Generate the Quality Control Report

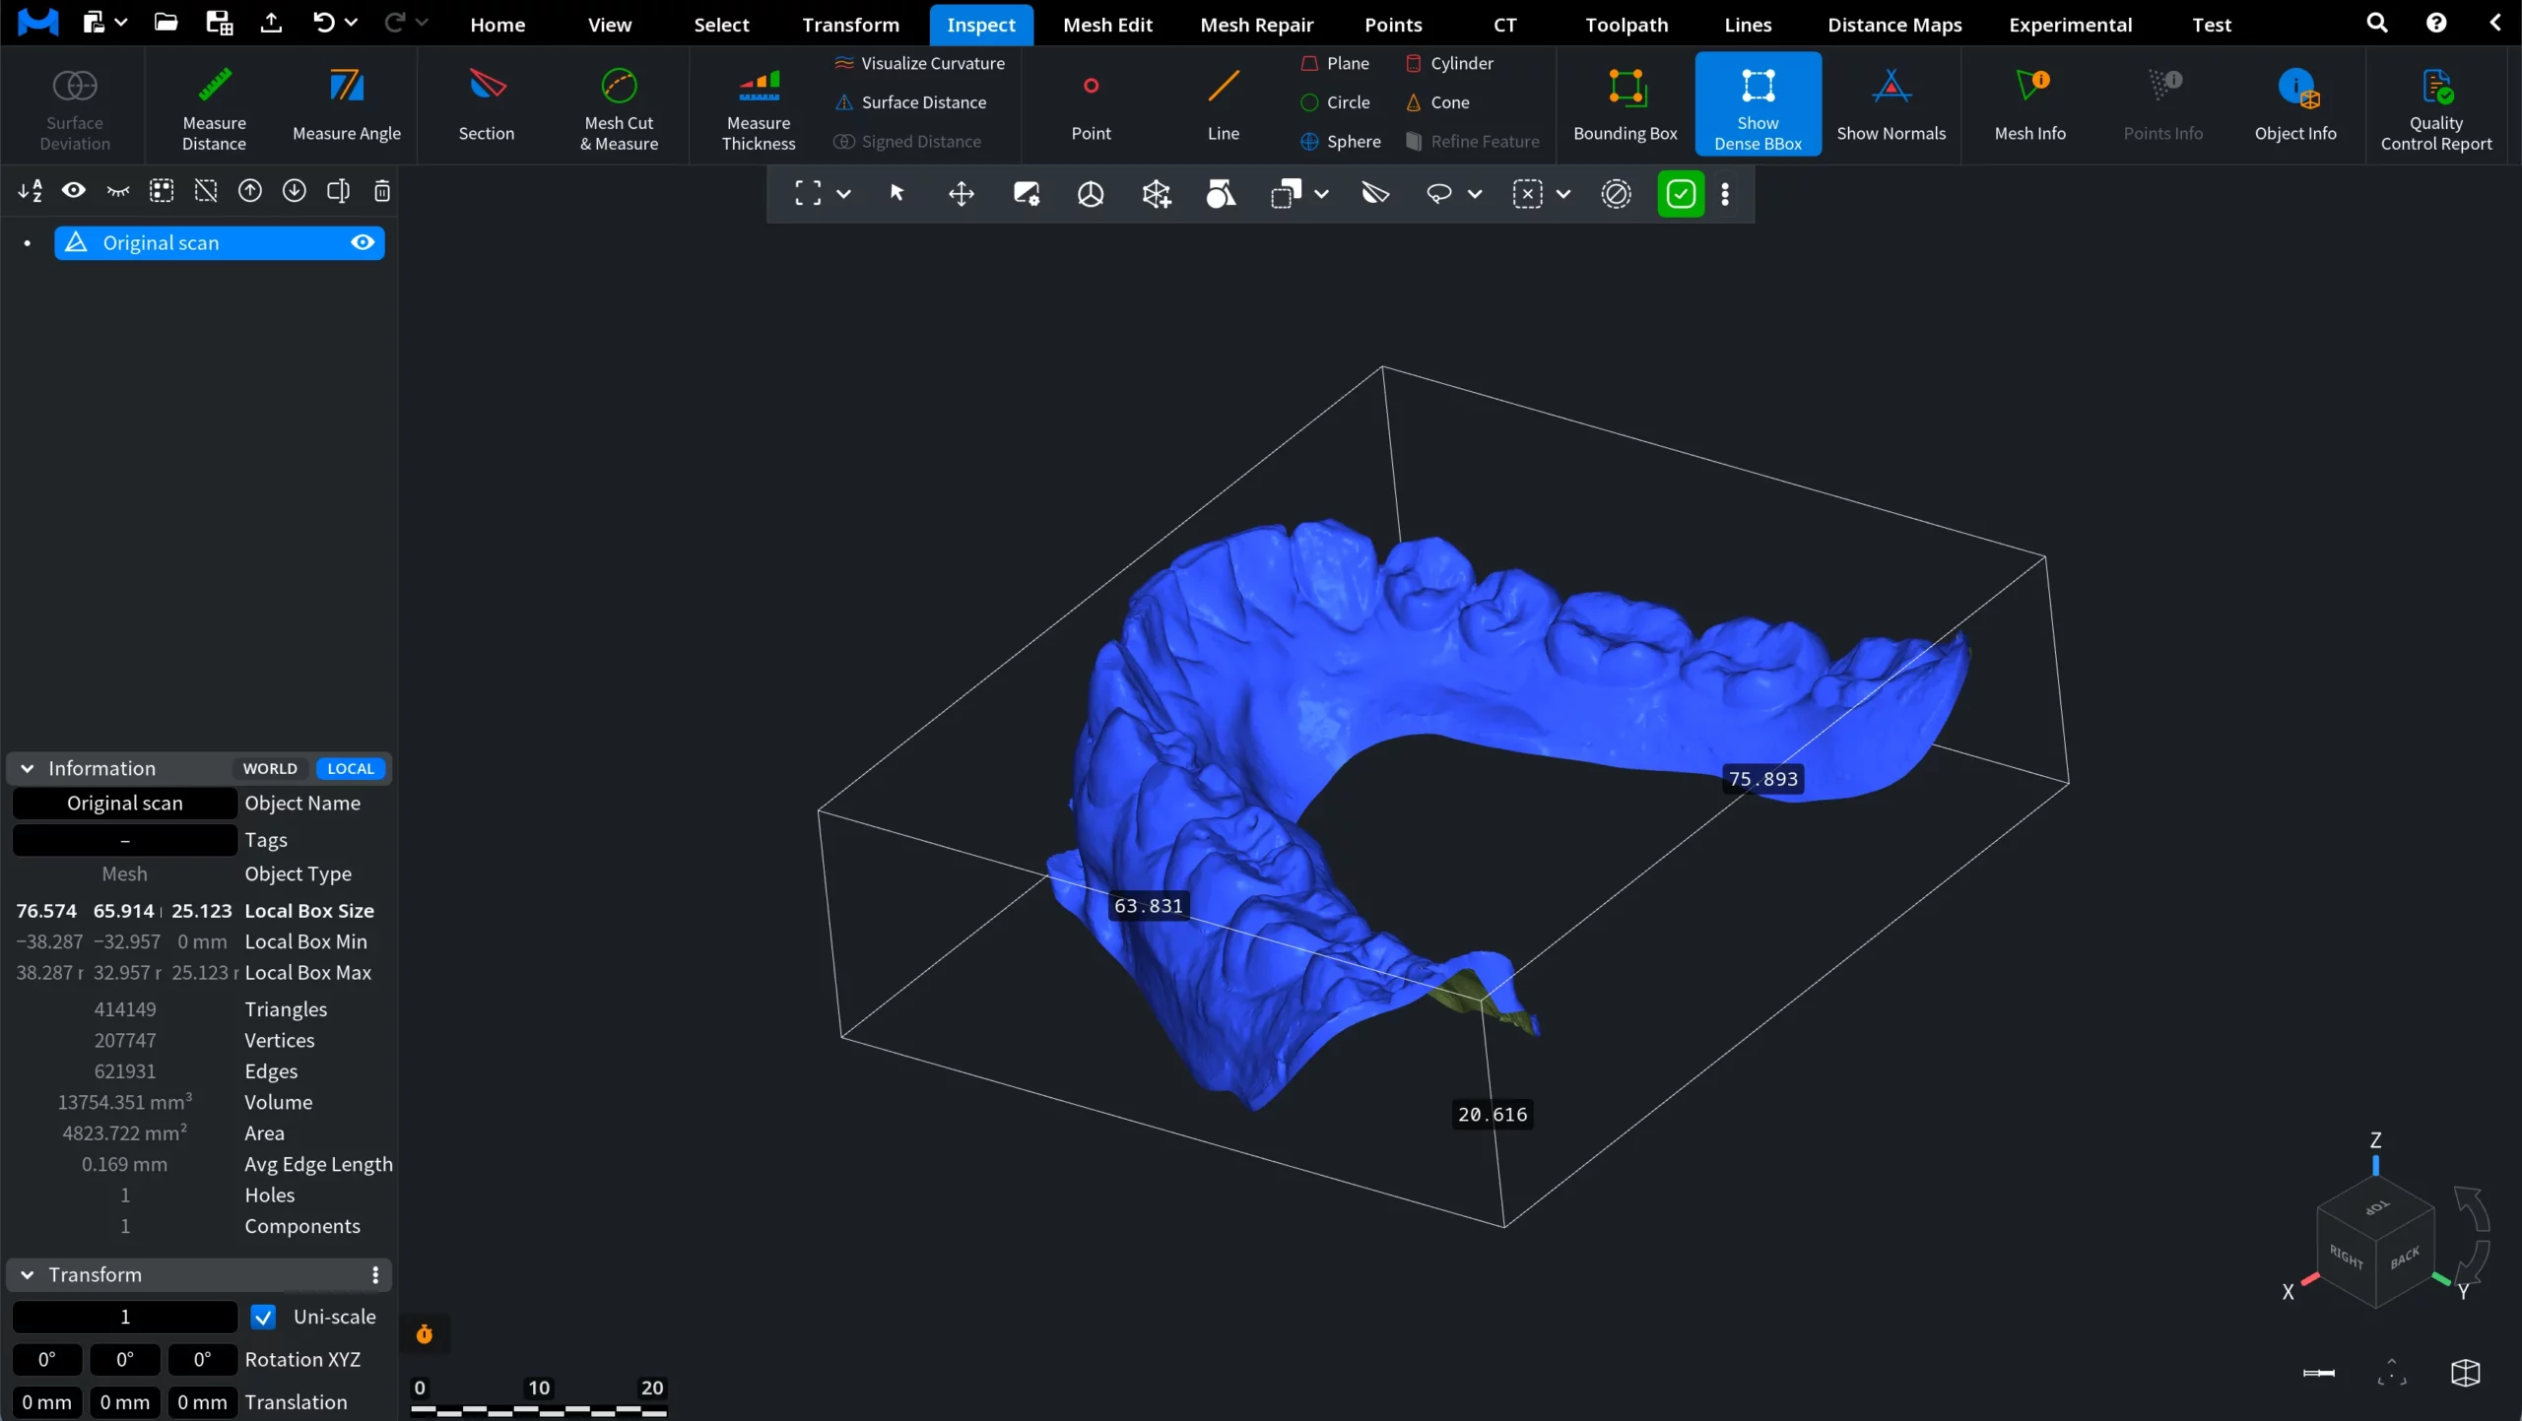(x=2436, y=106)
